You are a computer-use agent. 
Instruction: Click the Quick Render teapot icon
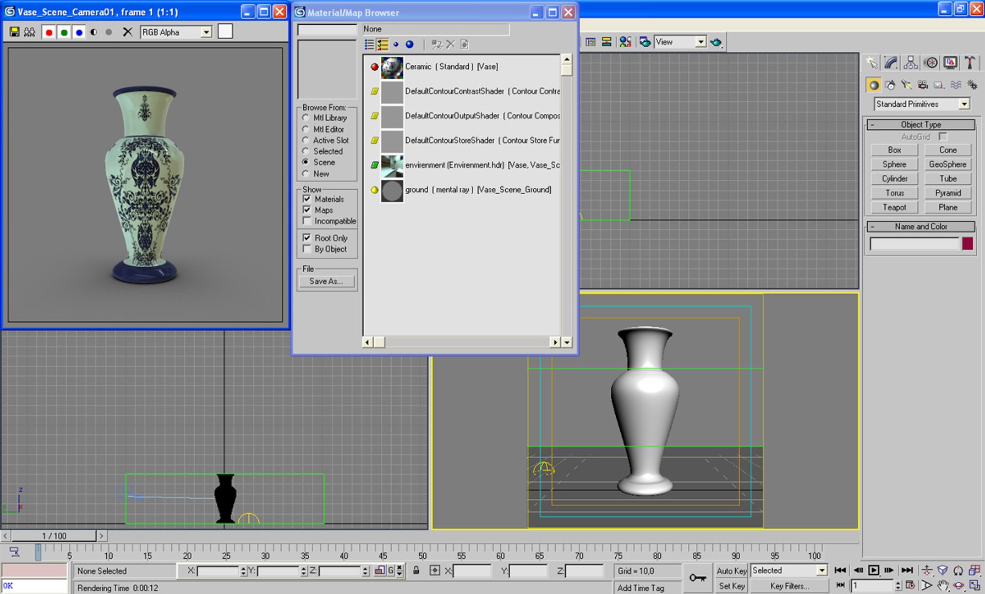click(x=716, y=42)
